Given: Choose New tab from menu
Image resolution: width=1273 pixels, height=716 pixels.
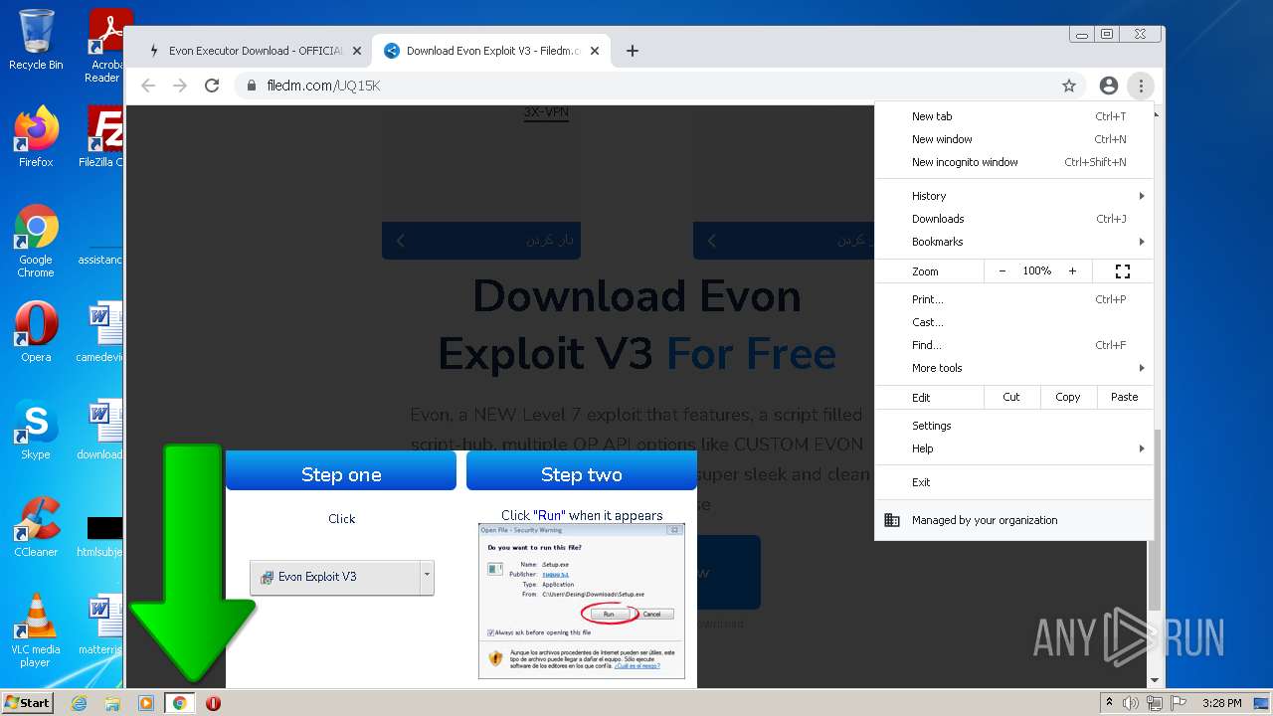Looking at the screenshot, I should point(1013,116).
